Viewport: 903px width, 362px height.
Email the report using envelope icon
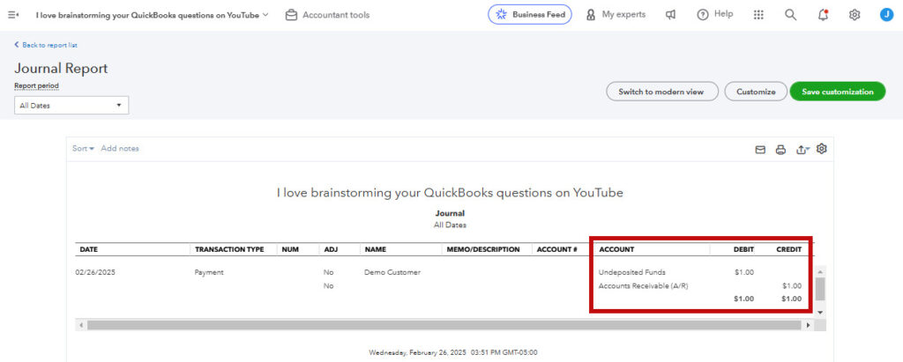760,150
